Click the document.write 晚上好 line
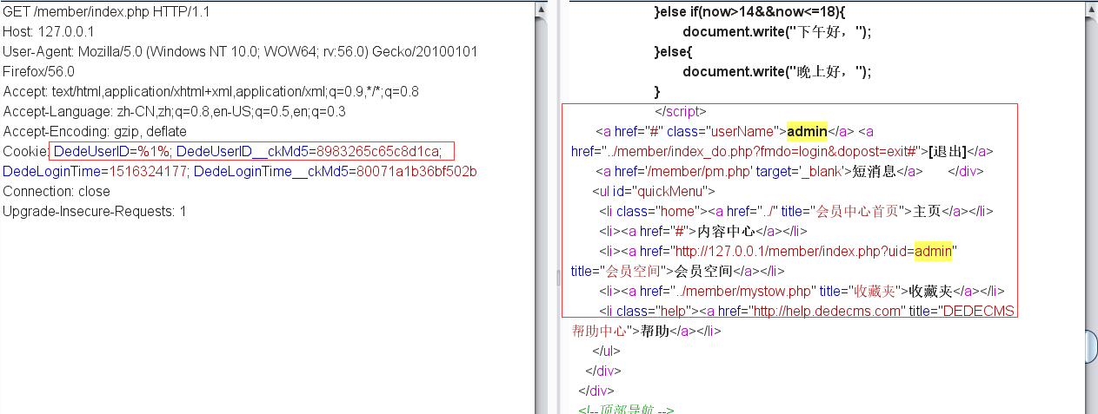The height and width of the screenshot is (414, 1098). [777, 72]
